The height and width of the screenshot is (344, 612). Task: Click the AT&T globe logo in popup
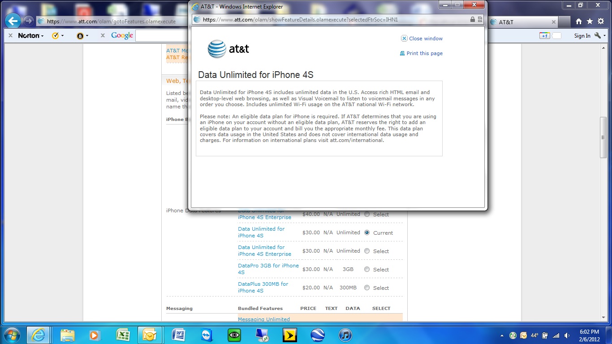pyautogui.click(x=217, y=49)
